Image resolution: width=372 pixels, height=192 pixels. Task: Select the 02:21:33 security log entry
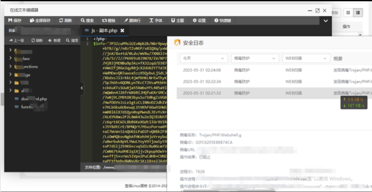(275, 93)
